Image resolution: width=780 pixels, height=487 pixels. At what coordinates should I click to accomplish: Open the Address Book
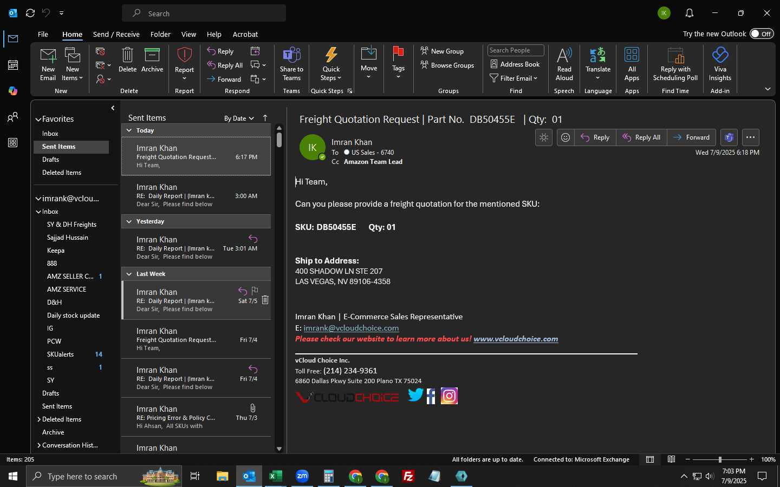coord(515,64)
